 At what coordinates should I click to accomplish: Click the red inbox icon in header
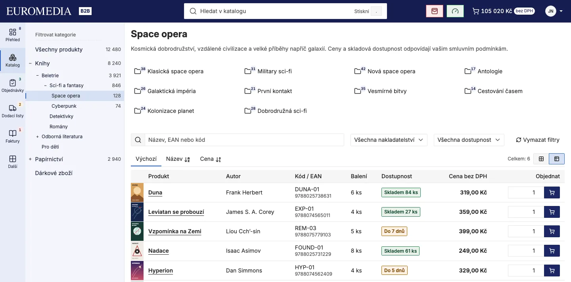point(435,11)
